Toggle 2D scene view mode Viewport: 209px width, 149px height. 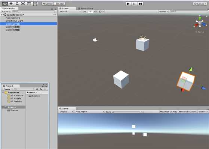[x=84, y=12]
